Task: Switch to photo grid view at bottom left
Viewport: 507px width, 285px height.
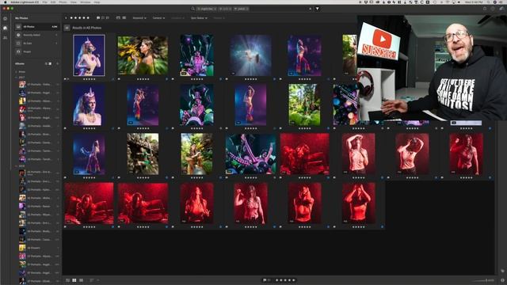Action: pos(68,280)
